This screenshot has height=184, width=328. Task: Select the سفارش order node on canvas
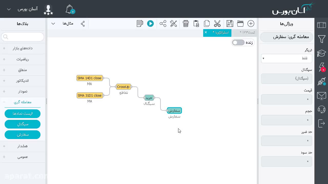[x=174, y=110]
